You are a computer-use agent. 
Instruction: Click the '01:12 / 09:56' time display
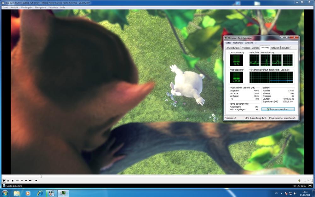coord(300,186)
